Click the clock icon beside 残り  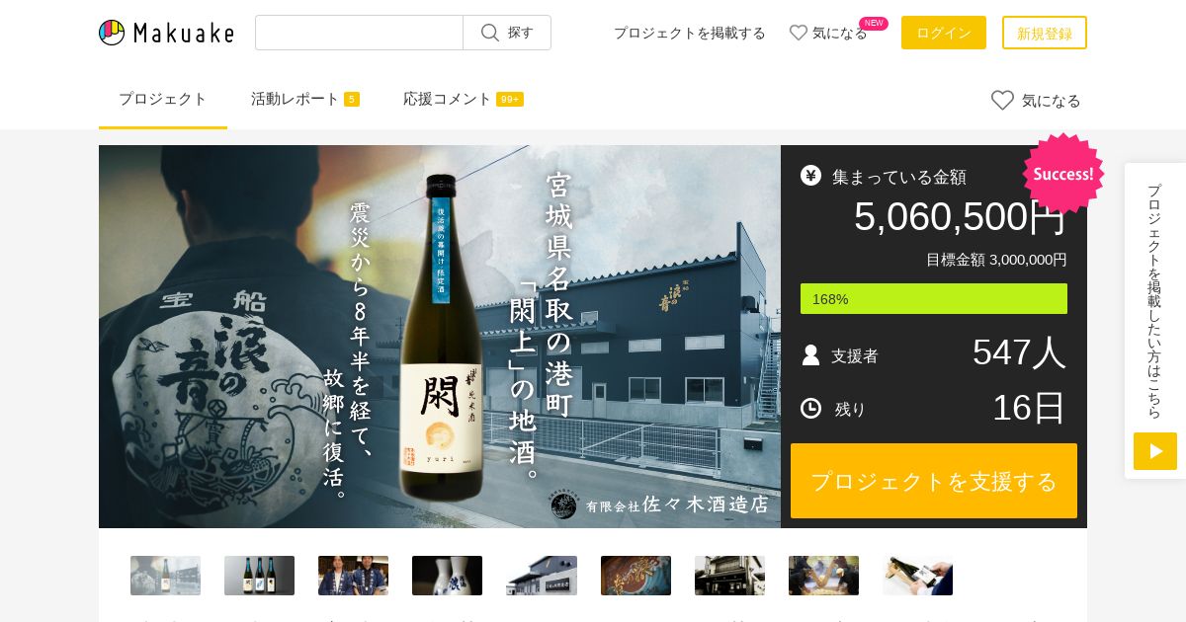coord(811,408)
